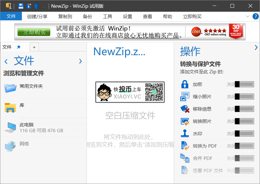Click the 转换为 PDF icon

click(x=185, y=146)
